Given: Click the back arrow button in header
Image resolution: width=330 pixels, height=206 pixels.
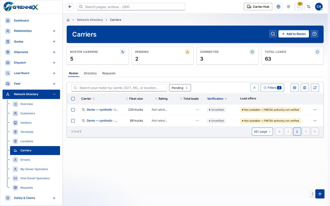Looking at the screenshot, I should [x=70, y=7].
